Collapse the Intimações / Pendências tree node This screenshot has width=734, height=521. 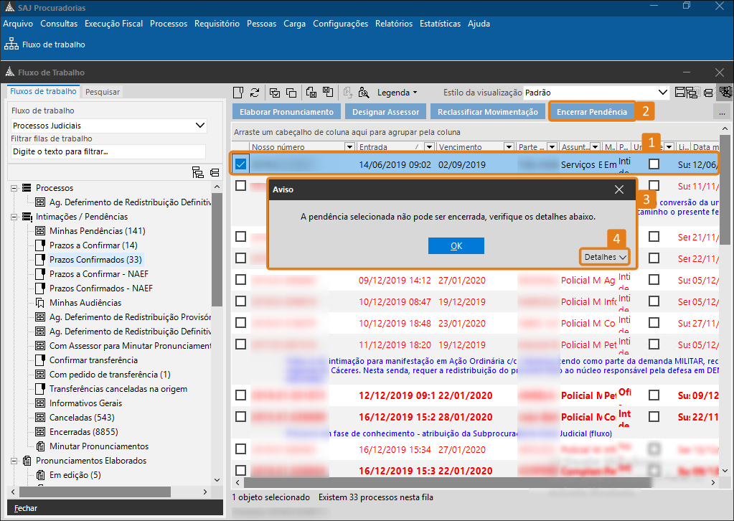(x=14, y=217)
